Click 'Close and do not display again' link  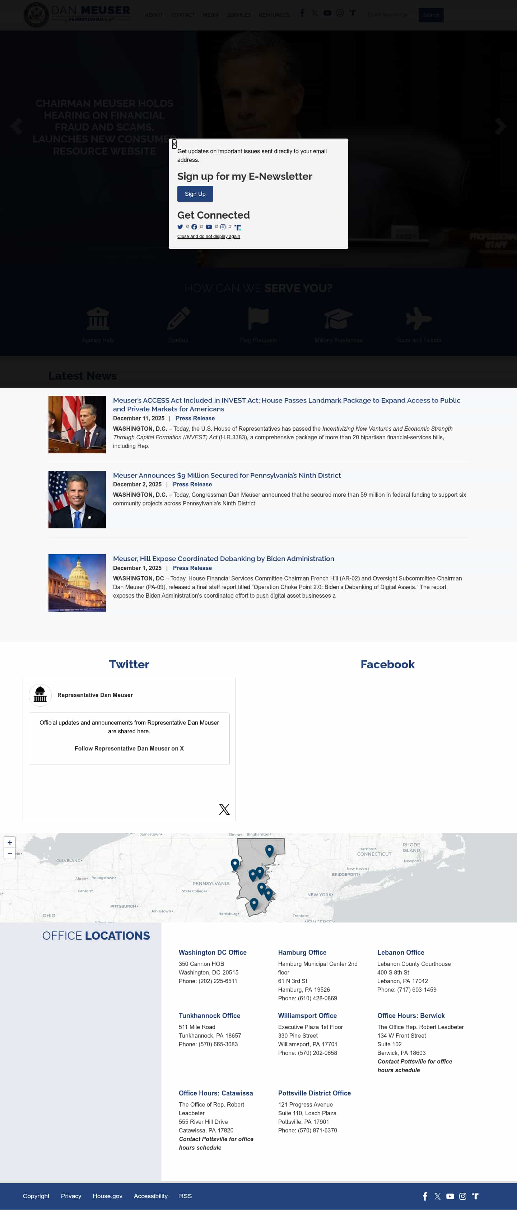(209, 236)
